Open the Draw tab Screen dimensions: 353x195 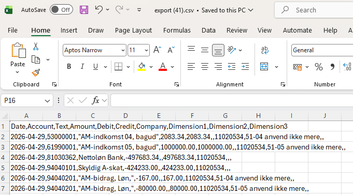pos(96,31)
